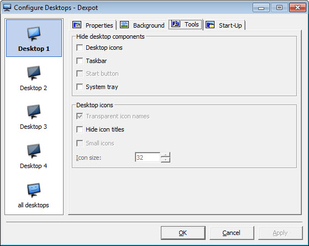Select the all desktops smiley monitor icon
The height and width of the screenshot is (246, 309).
pos(34,190)
